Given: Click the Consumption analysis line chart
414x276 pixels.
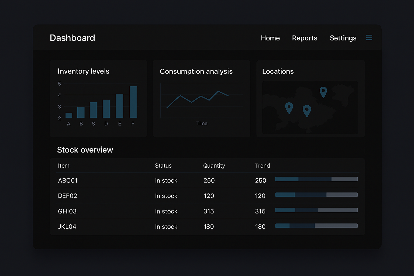Looking at the screenshot, I should tap(202, 100).
